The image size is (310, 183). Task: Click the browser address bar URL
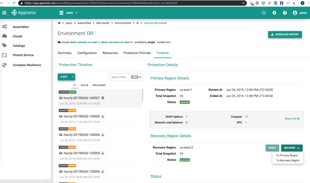101,3
